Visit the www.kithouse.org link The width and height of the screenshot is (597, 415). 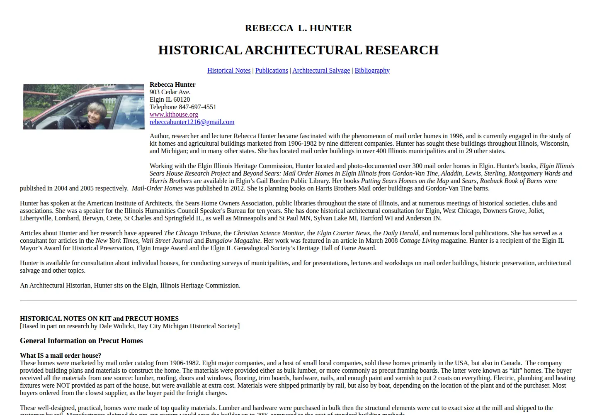tap(174, 115)
